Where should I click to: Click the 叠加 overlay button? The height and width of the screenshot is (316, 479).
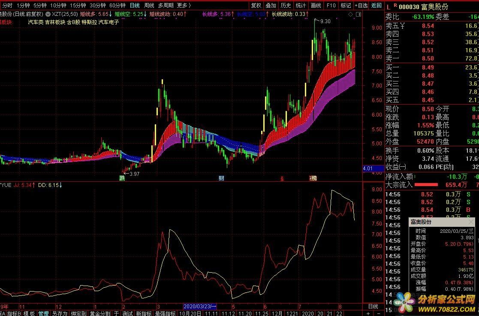coord(271,5)
